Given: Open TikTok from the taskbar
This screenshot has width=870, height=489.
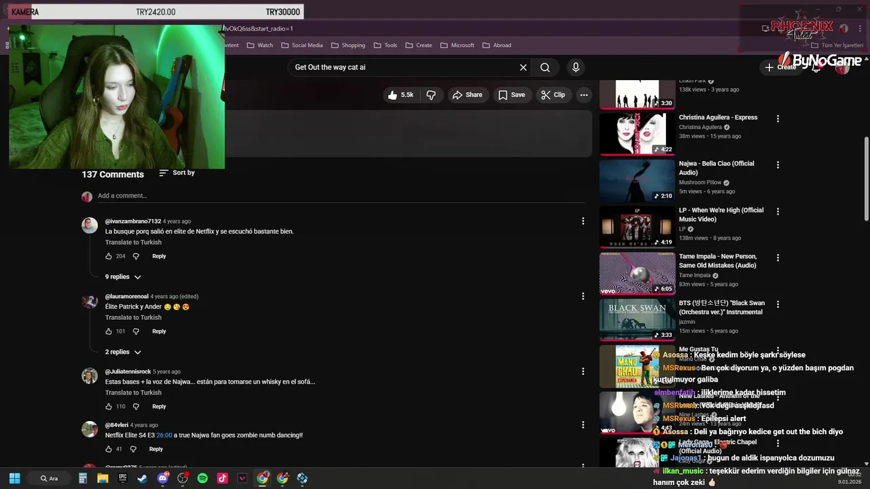Looking at the screenshot, I should click(x=222, y=478).
